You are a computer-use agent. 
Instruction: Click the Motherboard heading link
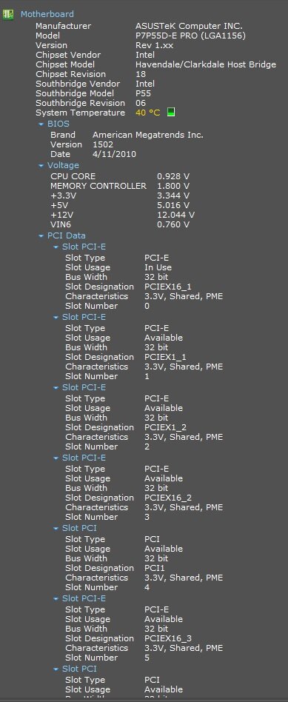[x=47, y=14]
